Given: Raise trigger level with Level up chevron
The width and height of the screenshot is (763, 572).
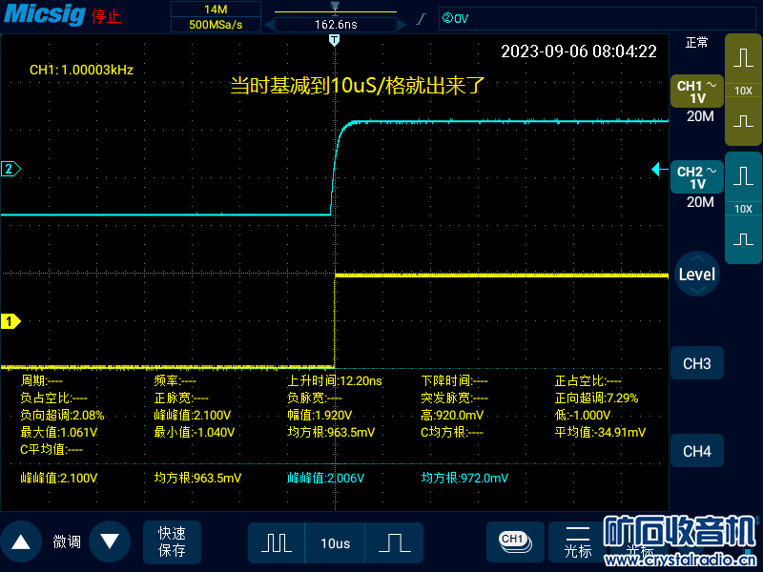Looking at the screenshot, I should (697, 258).
